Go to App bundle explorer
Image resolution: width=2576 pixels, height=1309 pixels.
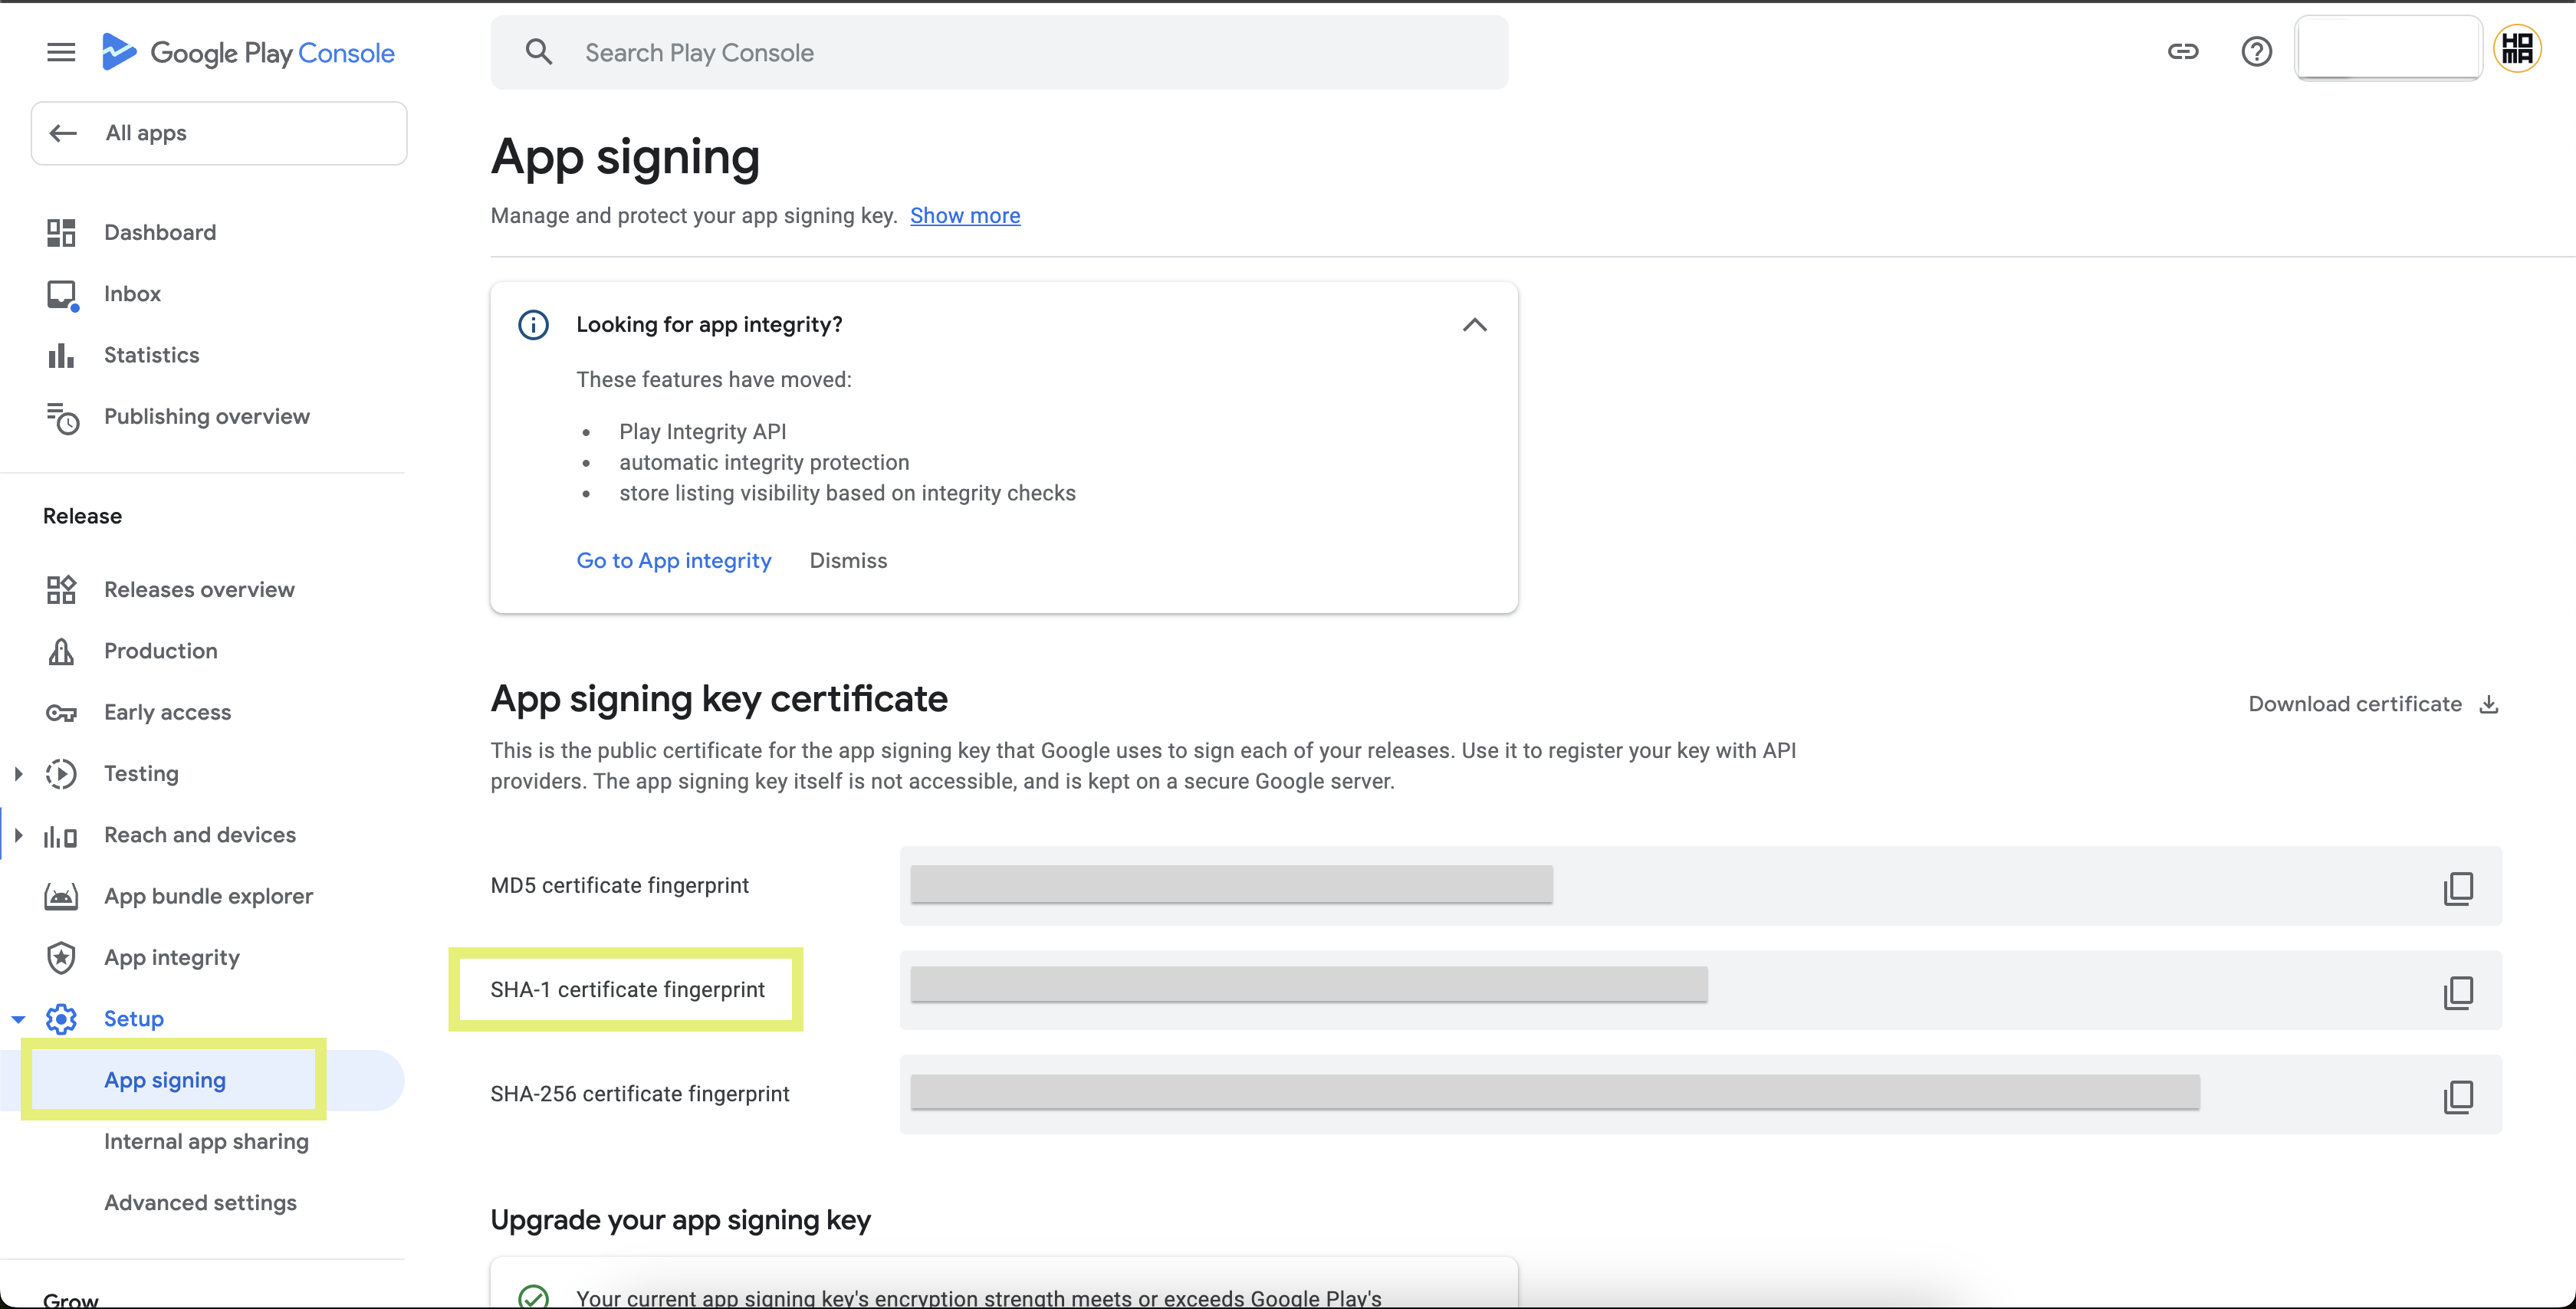[208, 896]
